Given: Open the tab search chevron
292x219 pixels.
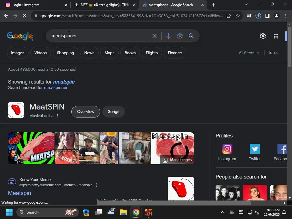Looking at the screenshot, I should pyautogui.click(x=246, y=4).
